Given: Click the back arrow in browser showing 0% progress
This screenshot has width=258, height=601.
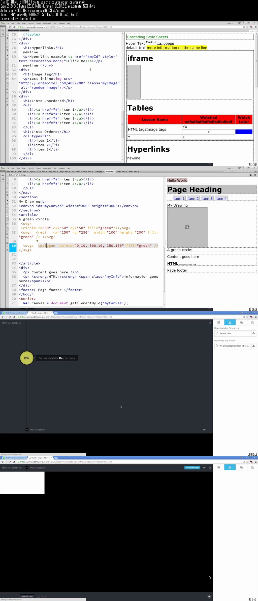Looking at the screenshot, I should pos(3,317).
